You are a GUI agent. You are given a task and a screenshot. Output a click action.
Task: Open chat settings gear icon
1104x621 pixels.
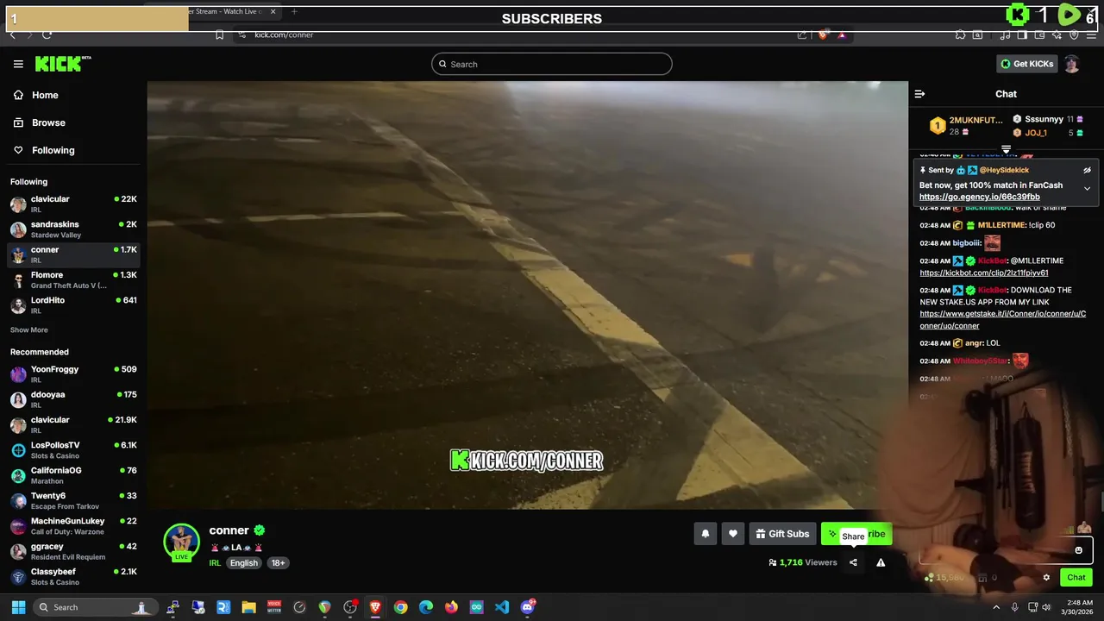1046,577
